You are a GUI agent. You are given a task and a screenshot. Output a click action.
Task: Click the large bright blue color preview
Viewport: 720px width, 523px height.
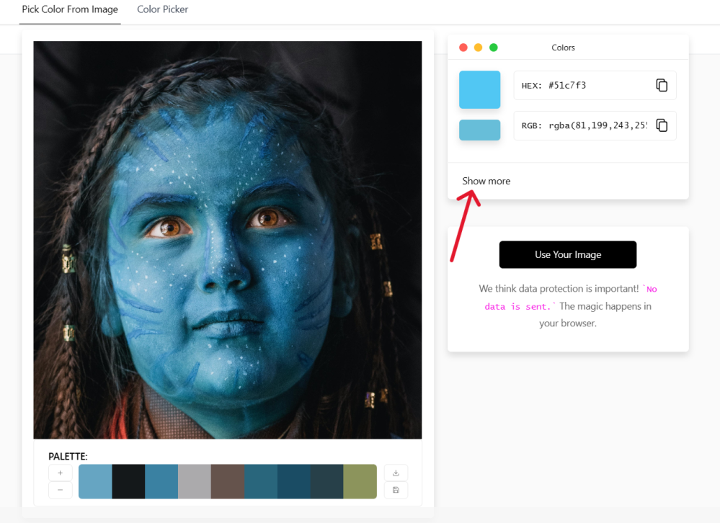479,89
